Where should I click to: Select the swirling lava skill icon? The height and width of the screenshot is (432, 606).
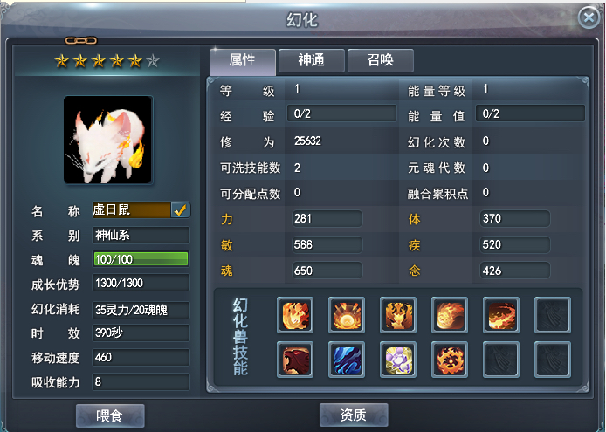(x=501, y=315)
